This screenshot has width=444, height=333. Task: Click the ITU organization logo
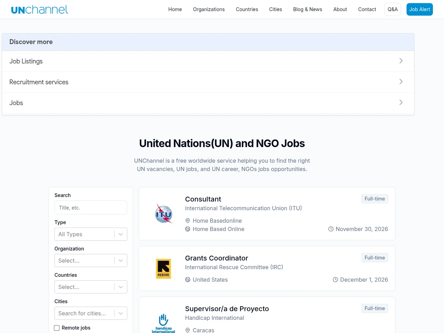click(163, 213)
